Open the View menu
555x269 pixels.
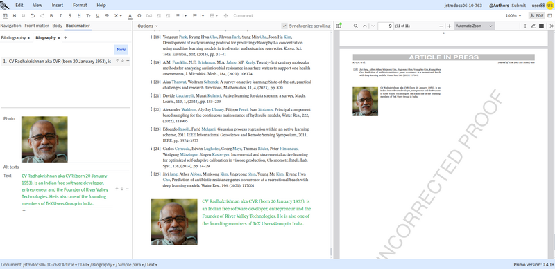pos(37,6)
